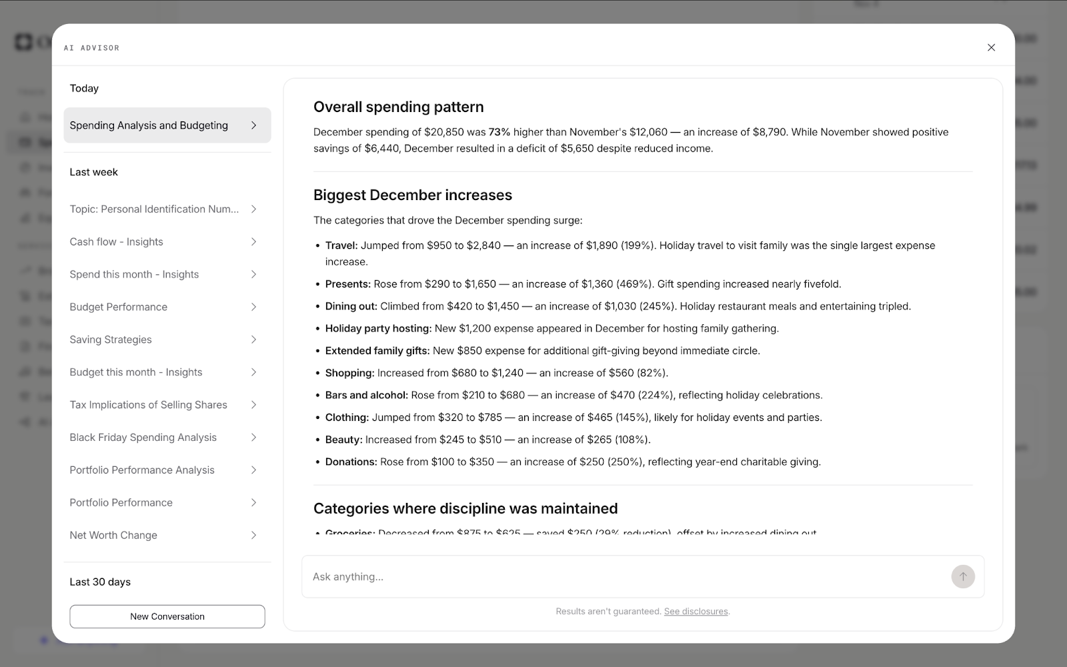Image resolution: width=1067 pixels, height=667 pixels.
Task: Click the Overall spending pattern heading
Action: click(398, 107)
